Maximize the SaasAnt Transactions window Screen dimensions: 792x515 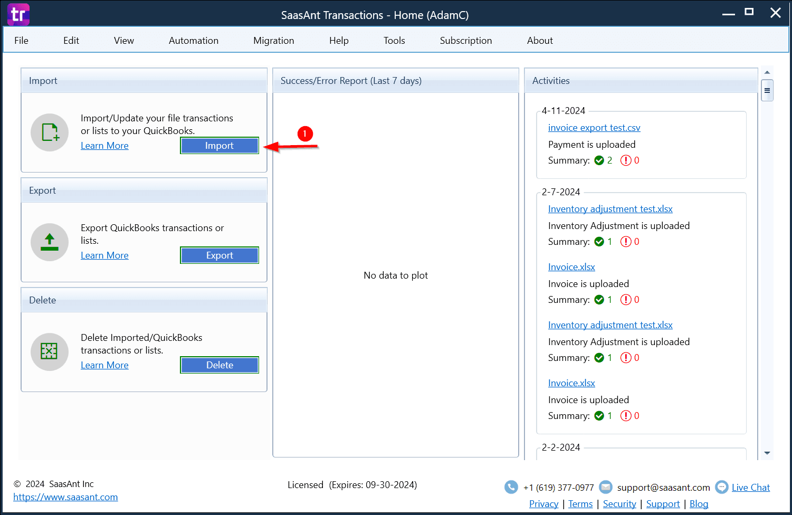click(749, 12)
